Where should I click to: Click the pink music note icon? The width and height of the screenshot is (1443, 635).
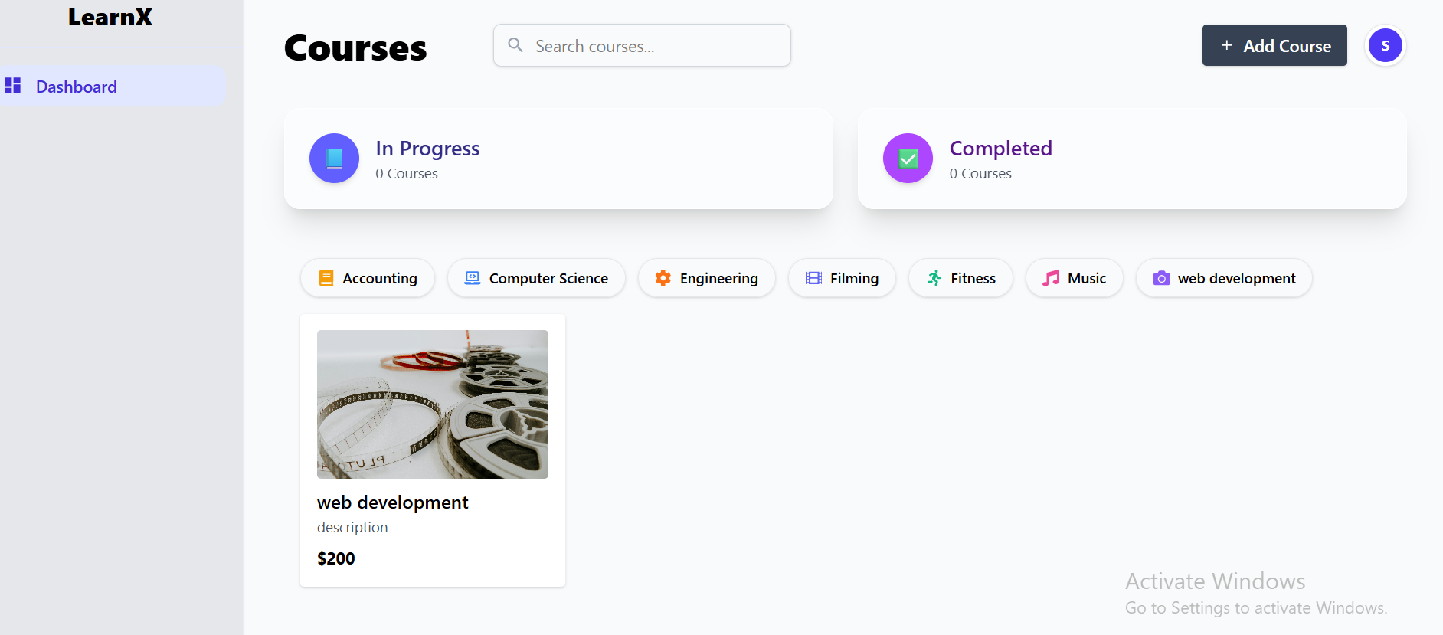point(1051,278)
